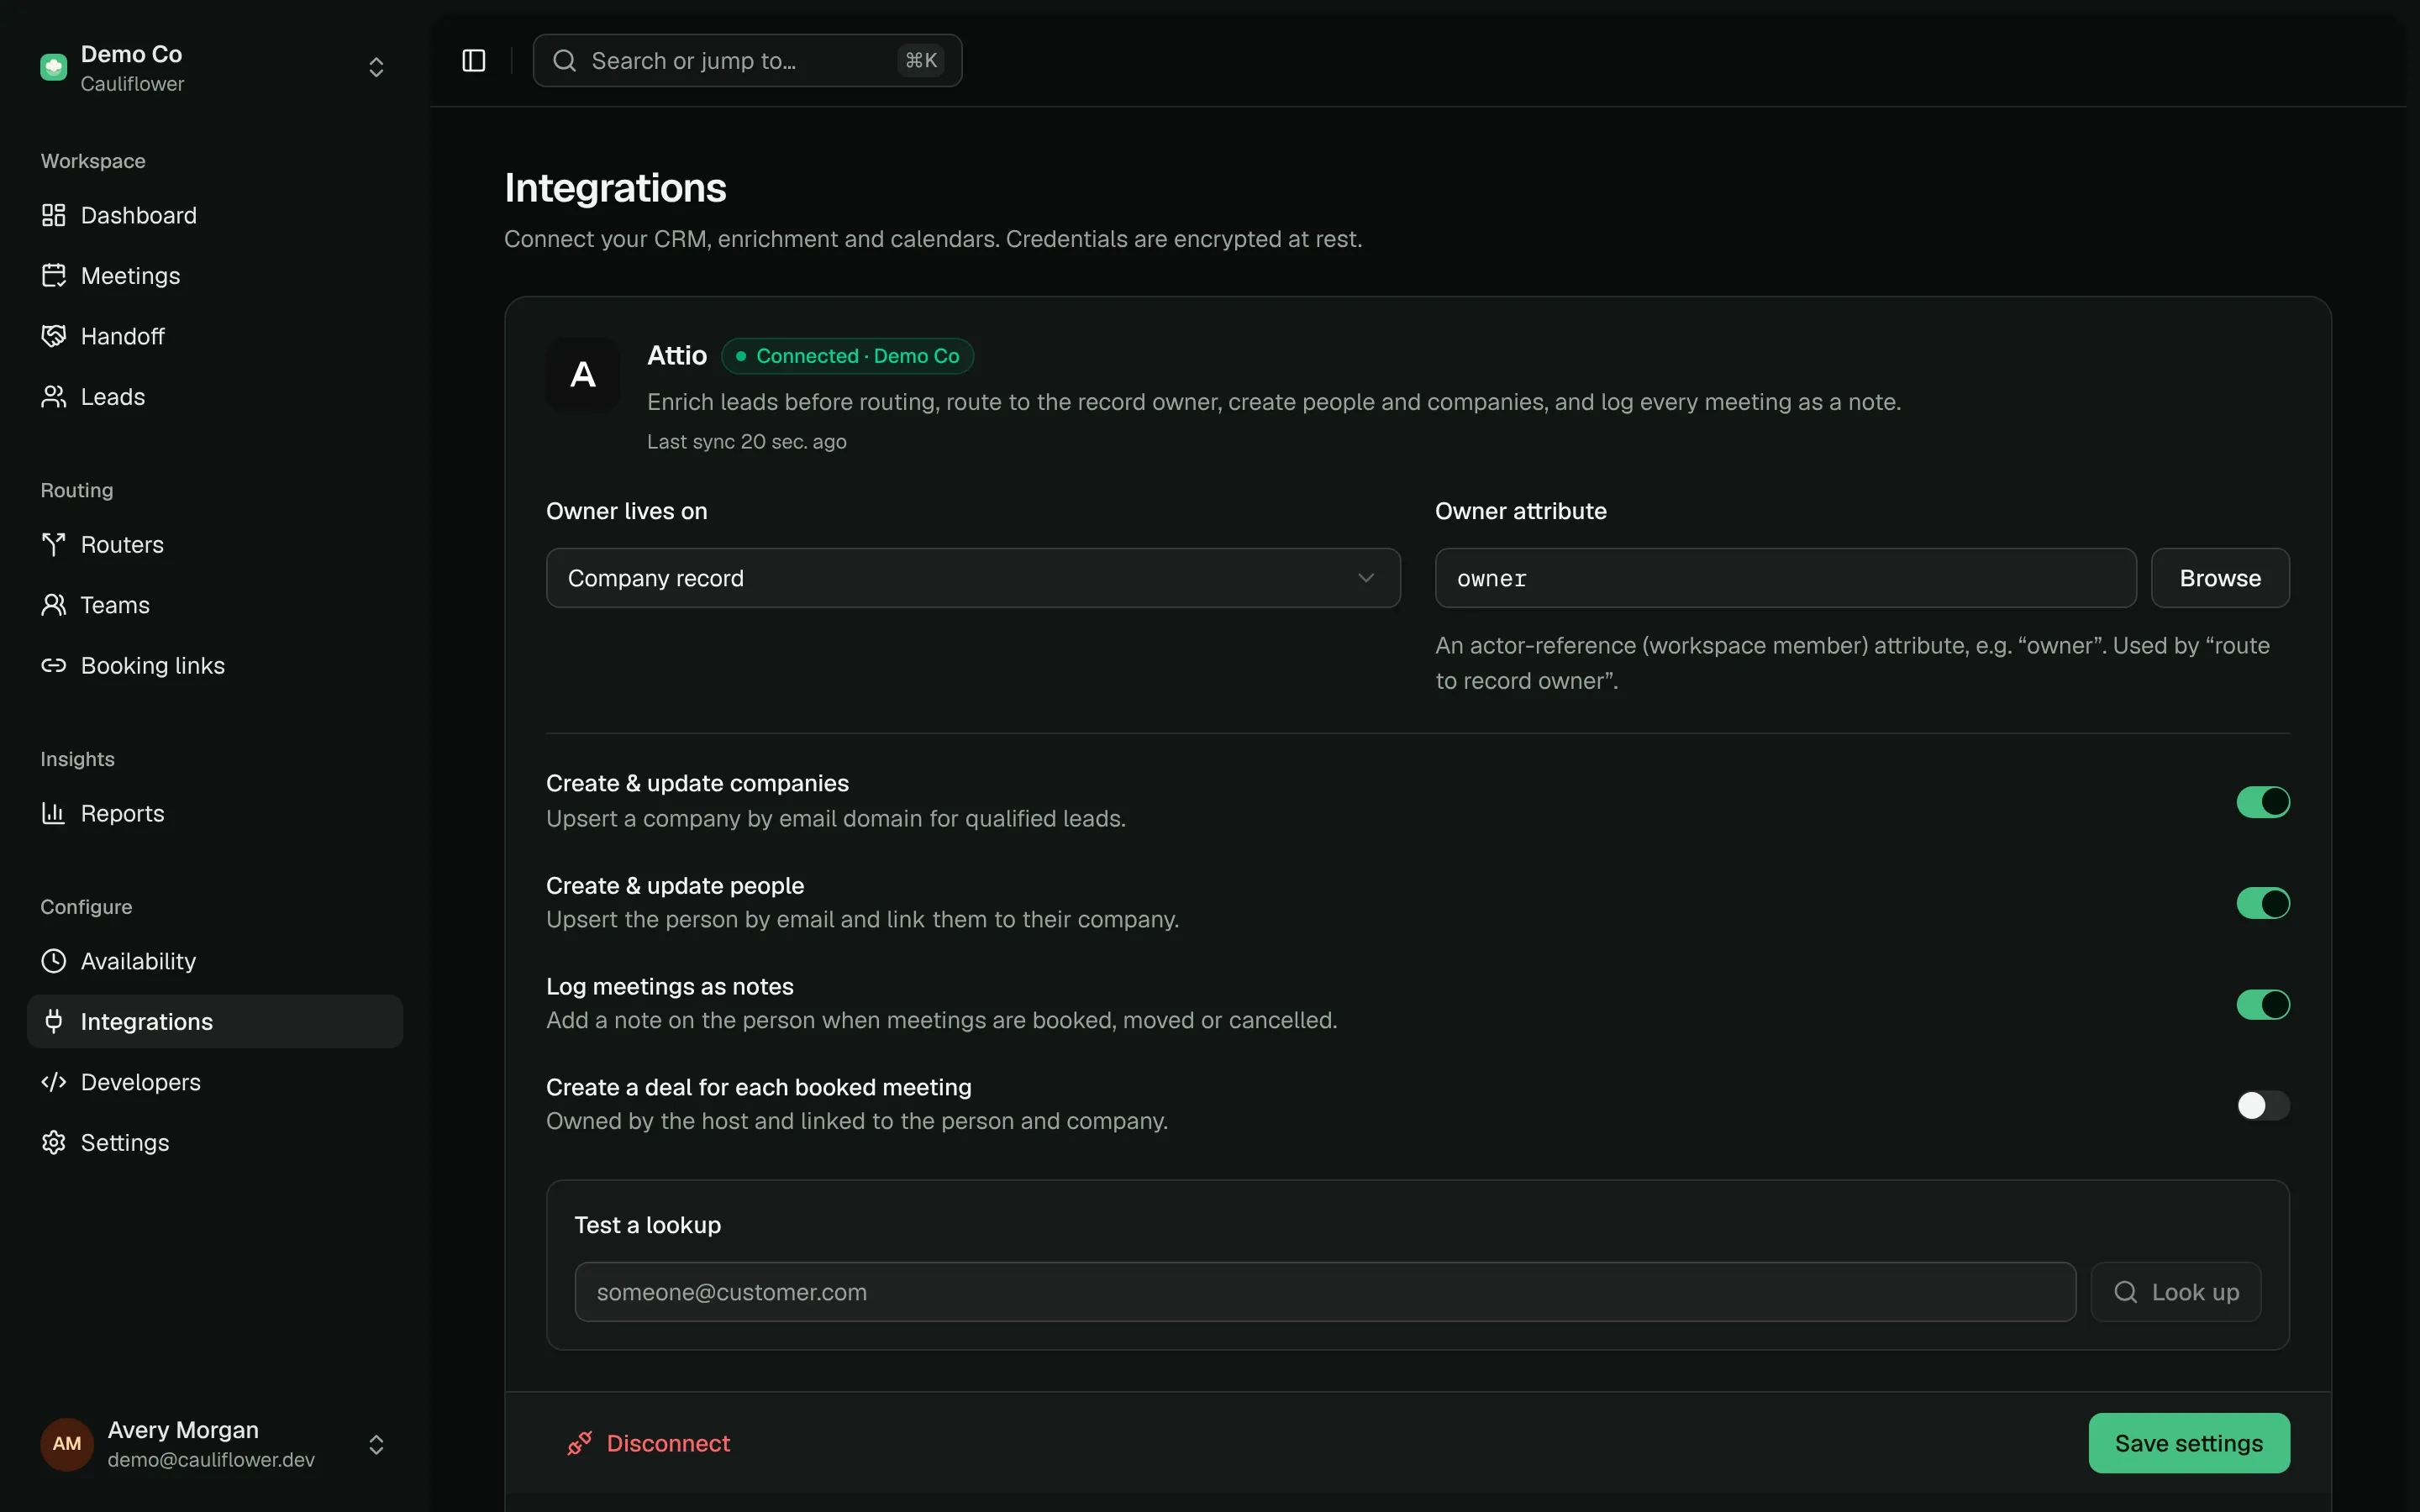The width and height of the screenshot is (2420, 1512).
Task: Click the Leads people icon
Action: pos(54,397)
